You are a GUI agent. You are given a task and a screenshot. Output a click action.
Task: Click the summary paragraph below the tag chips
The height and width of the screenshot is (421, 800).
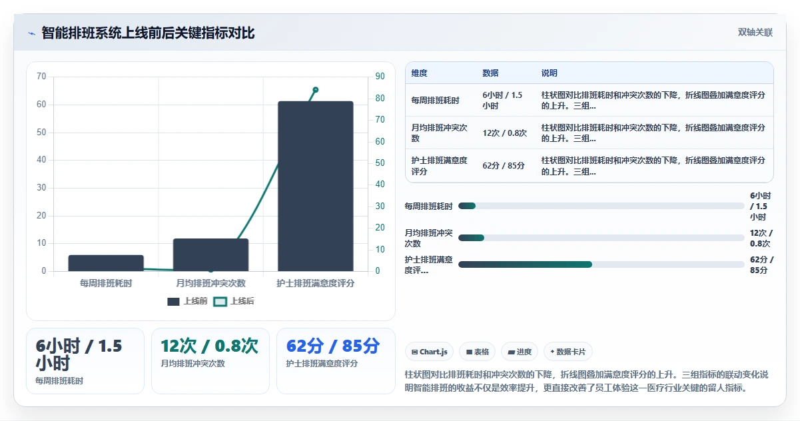pos(587,381)
